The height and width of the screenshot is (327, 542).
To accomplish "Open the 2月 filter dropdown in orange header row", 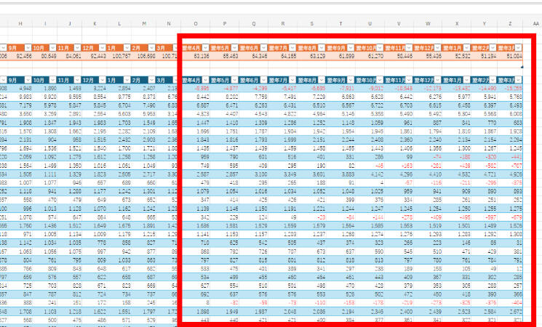I will 151,48.
